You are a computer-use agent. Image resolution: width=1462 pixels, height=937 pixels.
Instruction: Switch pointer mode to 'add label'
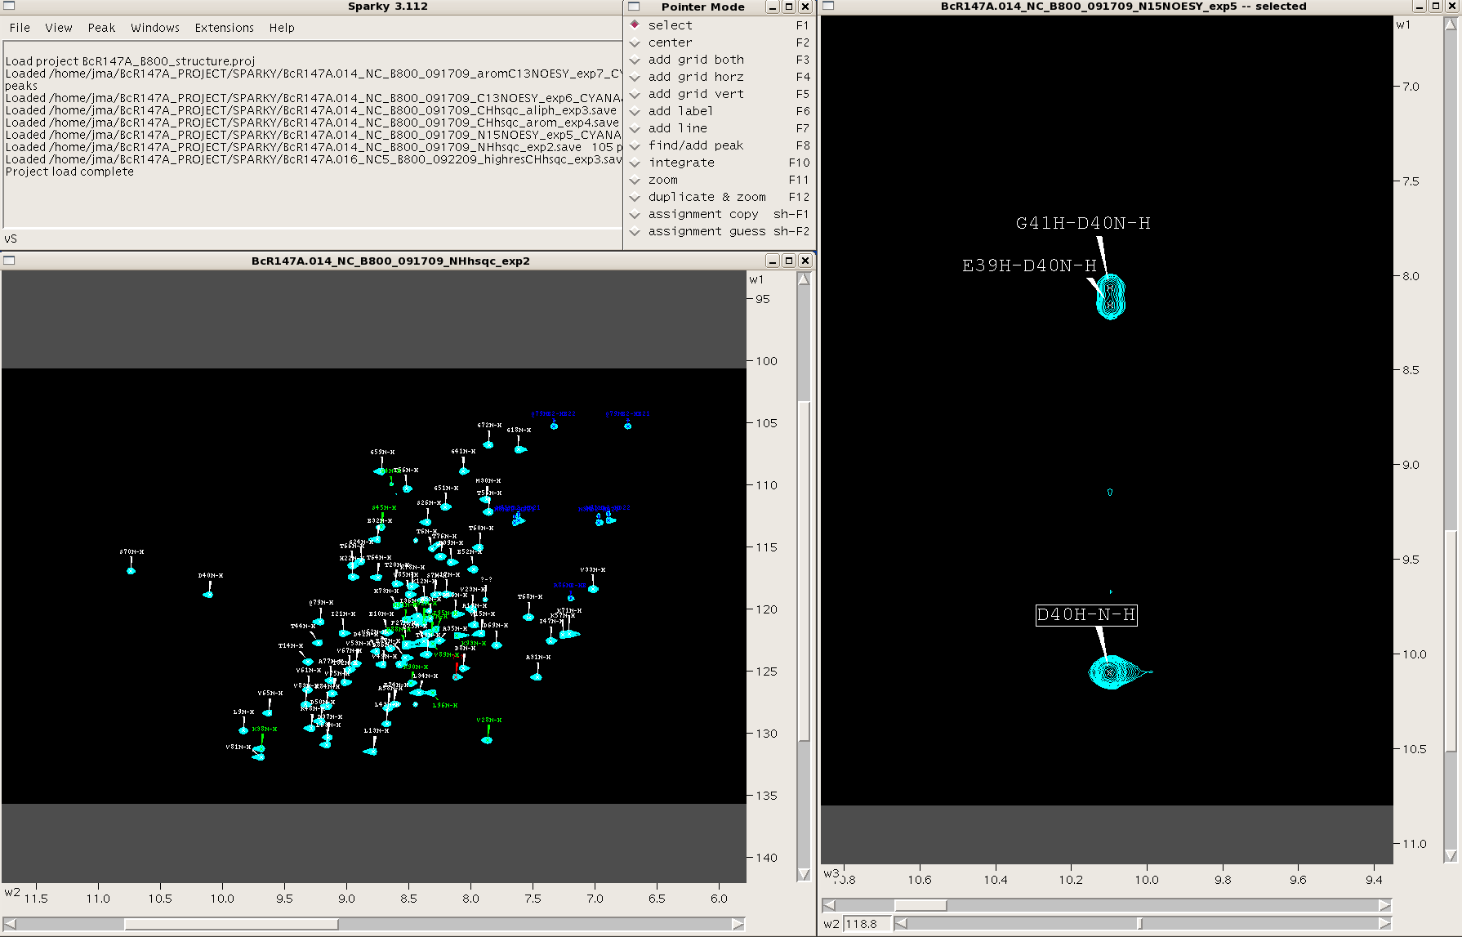[635, 111]
